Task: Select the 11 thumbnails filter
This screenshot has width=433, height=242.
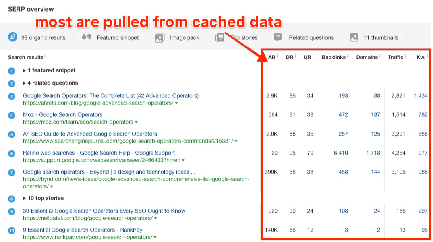Action: click(374, 38)
